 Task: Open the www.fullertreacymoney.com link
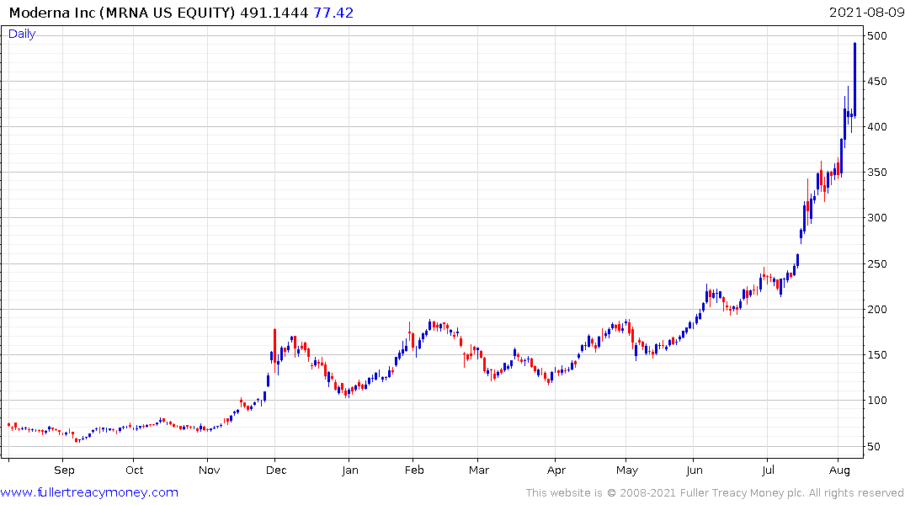tap(89, 492)
